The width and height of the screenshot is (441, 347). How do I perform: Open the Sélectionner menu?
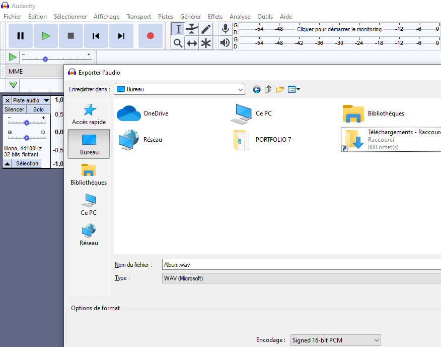pyautogui.click(x=70, y=17)
